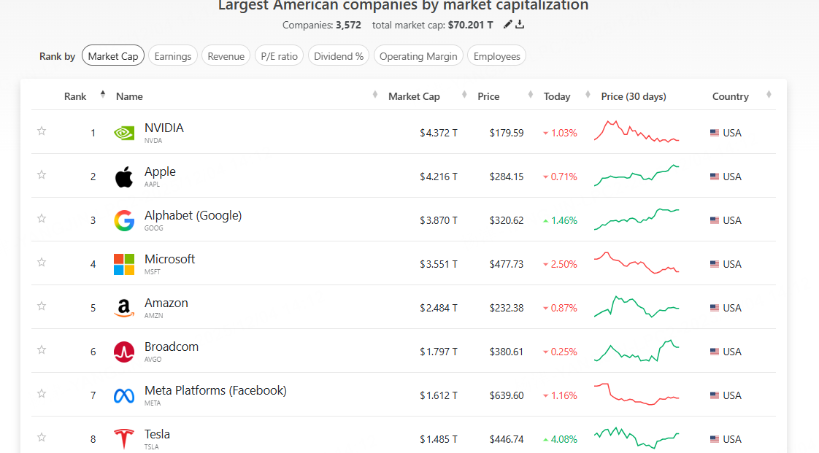Image resolution: width=819 pixels, height=453 pixels.
Task: Click the Meta Platforms logo icon
Action: (x=124, y=395)
